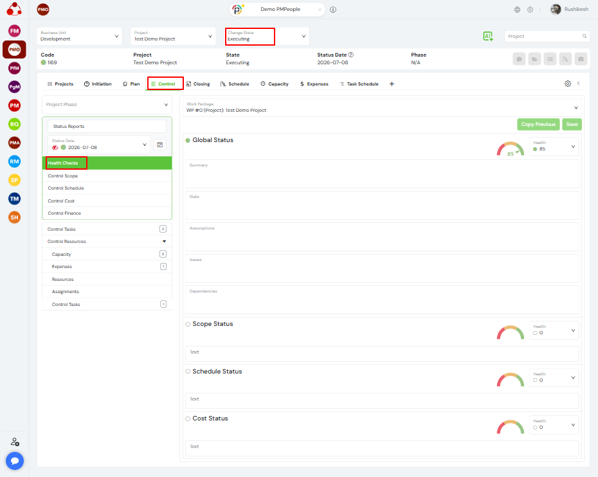Viewport: 598px width, 477px height.
Task: Click the user settings icon above chat
Action: click(x=15, y=442)
